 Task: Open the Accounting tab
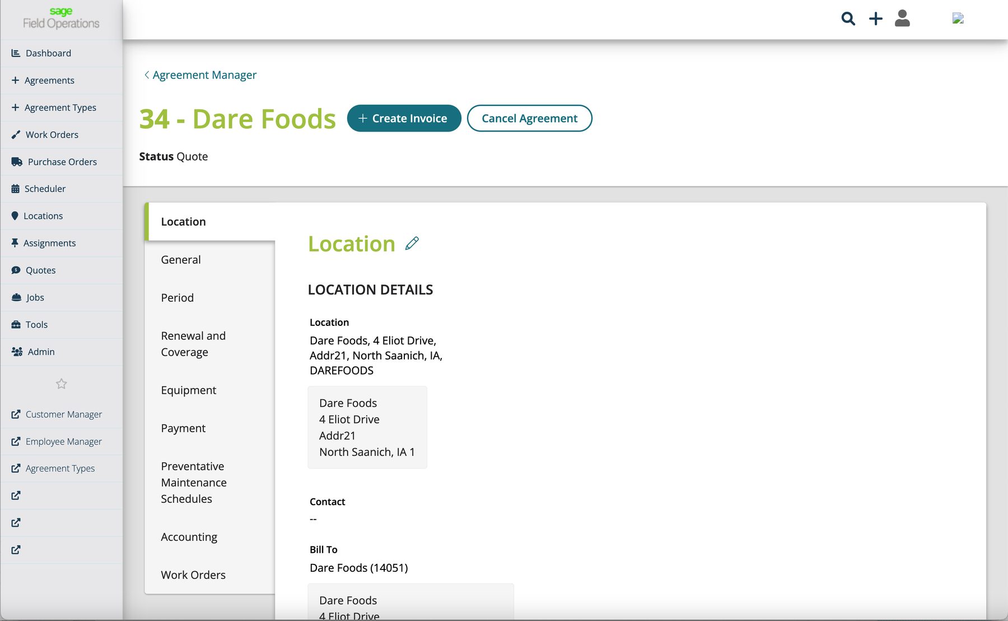tap(210, 537)
